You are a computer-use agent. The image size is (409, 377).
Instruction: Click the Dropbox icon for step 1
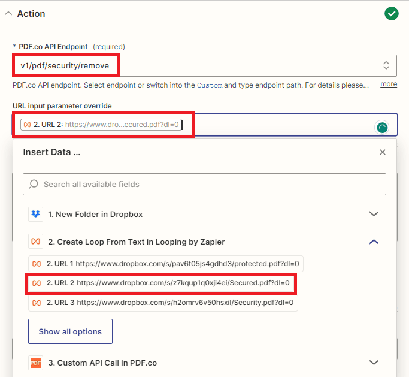point(36,214)
